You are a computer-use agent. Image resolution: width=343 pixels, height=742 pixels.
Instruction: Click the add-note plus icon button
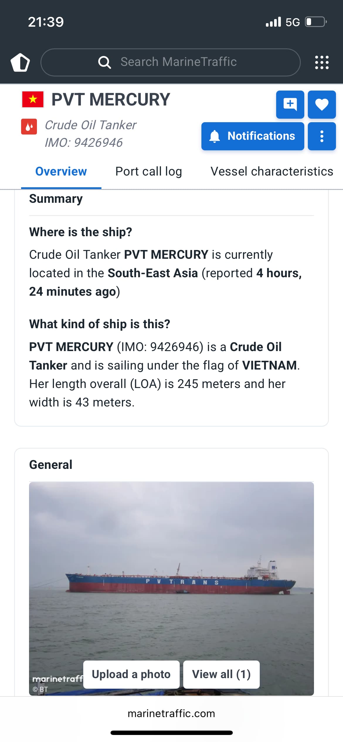pyautogui.click(x=290, y=105)
